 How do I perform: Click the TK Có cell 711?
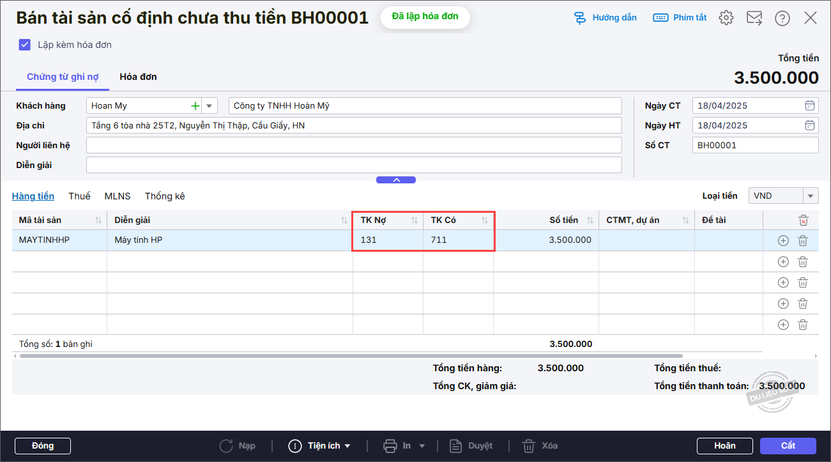pos(458,240)
